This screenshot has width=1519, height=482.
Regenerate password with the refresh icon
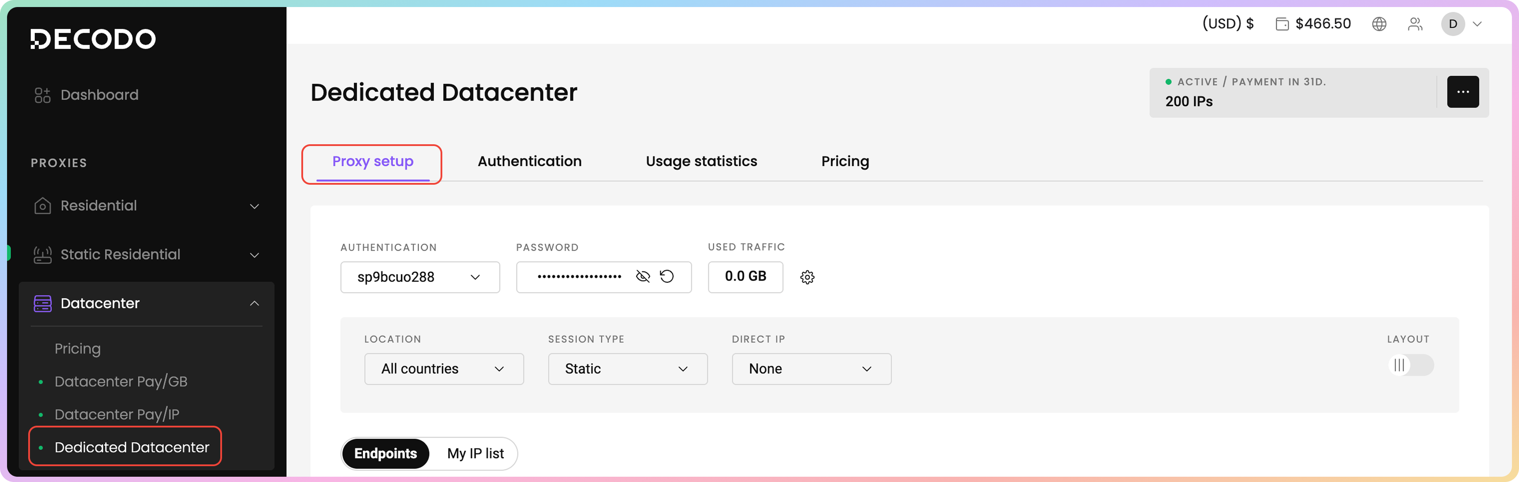[x=667, y=277]
